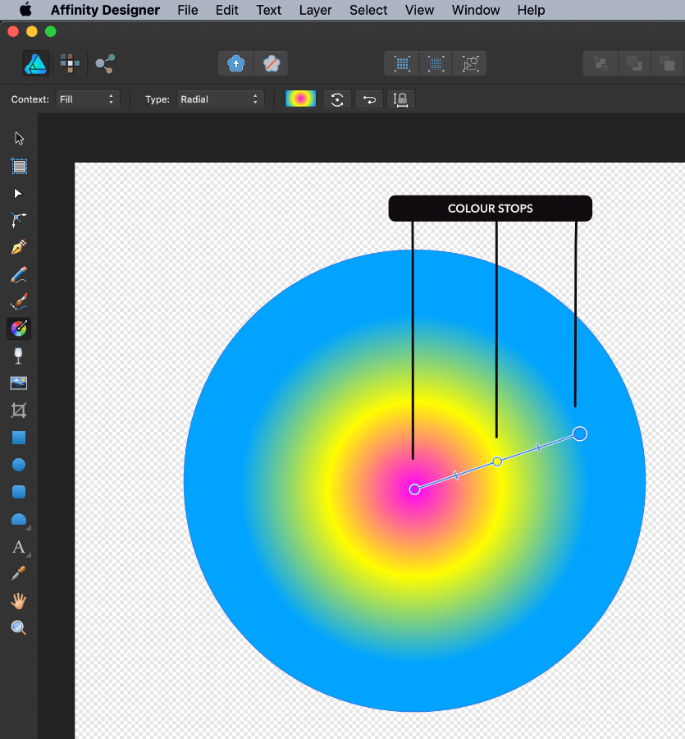Image resolution: width=685 pixels, height=739 pixels.
Task: Select the Pencil tool
Action: point(18,274)
